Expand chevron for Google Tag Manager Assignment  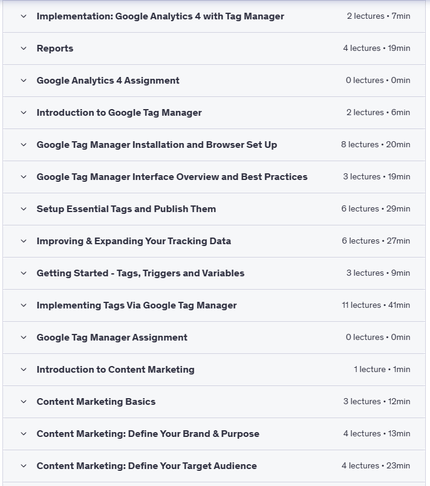24,338
